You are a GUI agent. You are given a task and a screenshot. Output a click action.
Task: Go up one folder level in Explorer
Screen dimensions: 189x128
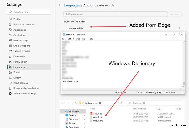click(x=76, y=103)
